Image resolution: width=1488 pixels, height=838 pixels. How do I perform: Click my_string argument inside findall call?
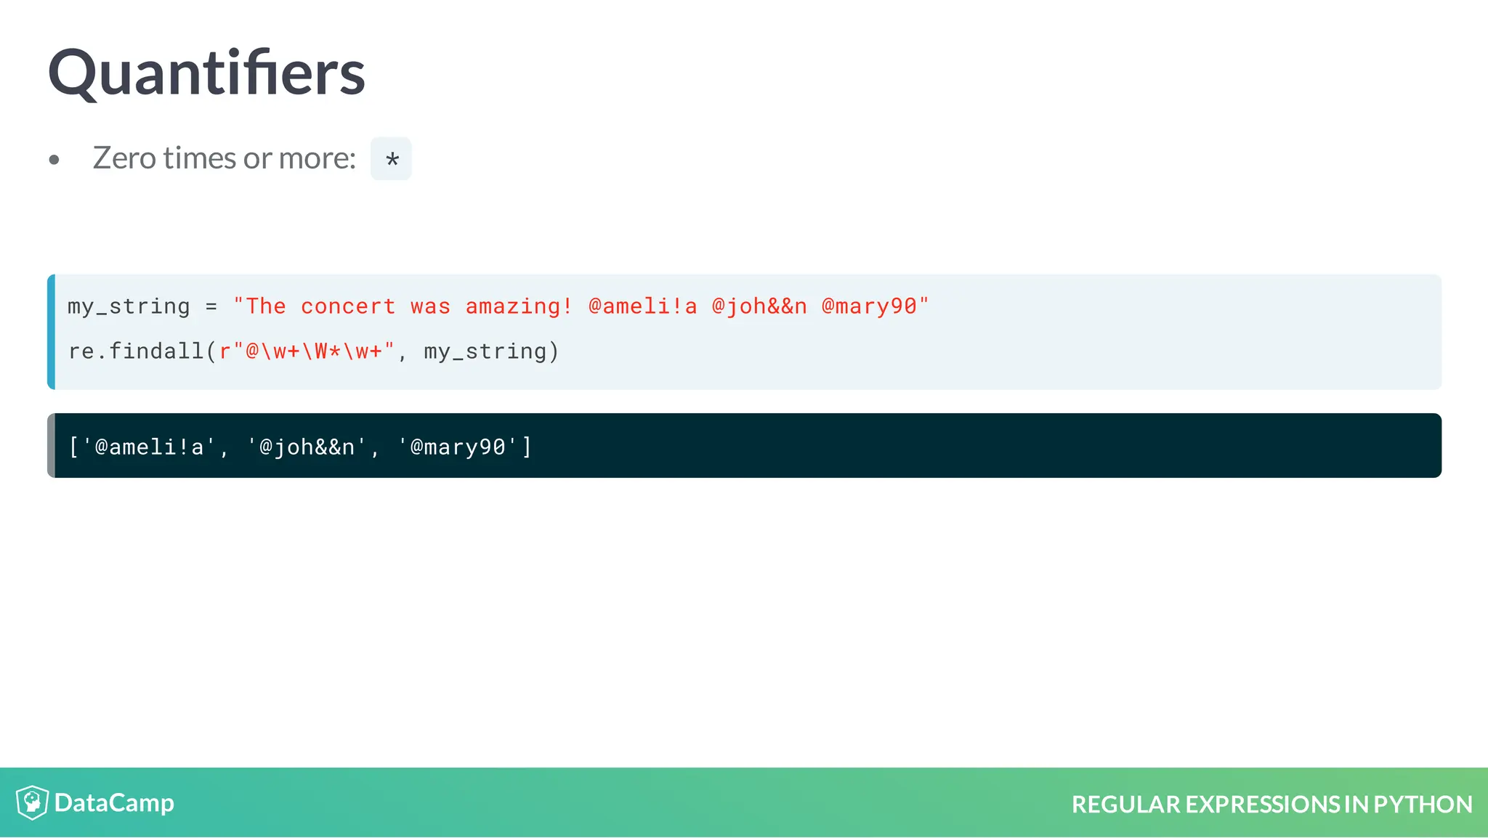[485, 351]
